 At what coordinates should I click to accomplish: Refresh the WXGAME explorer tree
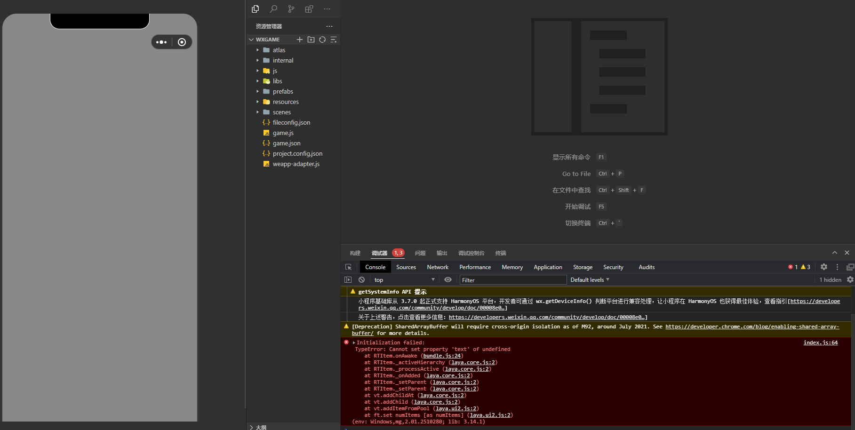322,40
